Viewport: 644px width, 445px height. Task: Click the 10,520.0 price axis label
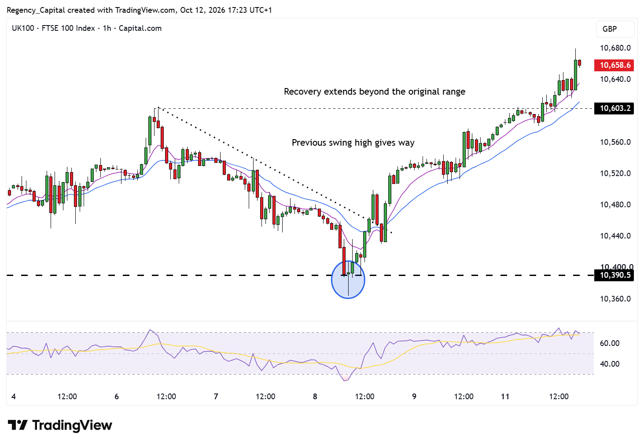(615, 173)
